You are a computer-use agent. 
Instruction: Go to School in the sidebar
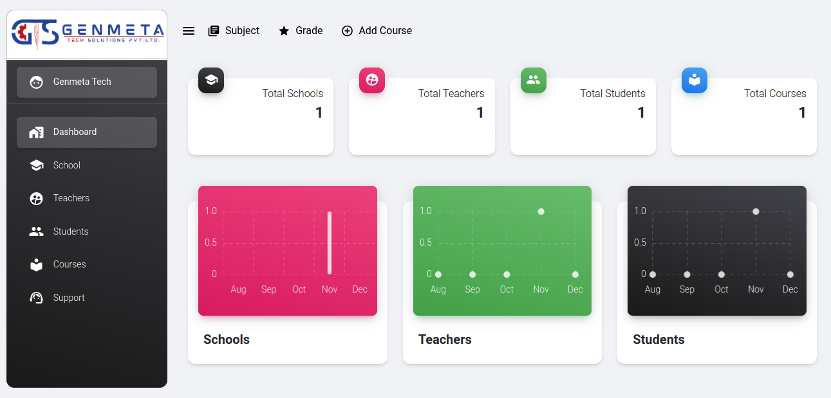pos(67,165)
